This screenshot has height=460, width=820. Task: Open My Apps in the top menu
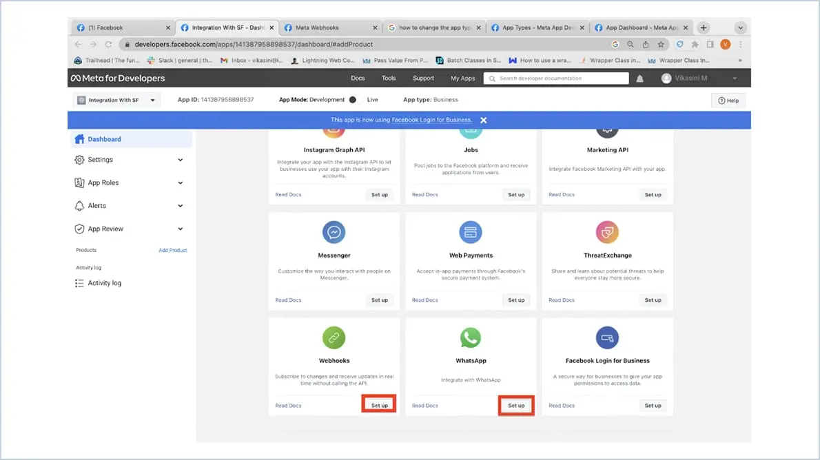463,79
